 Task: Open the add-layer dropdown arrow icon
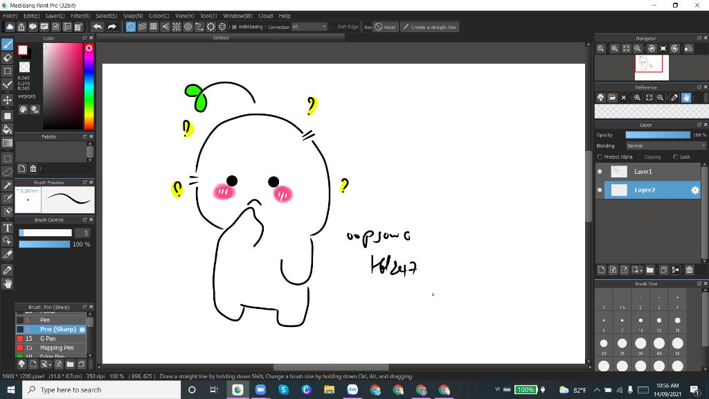point(637,270)
